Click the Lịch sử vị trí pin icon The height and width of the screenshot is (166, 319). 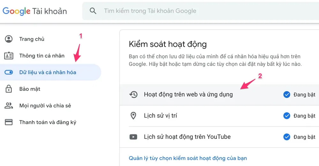133,116
